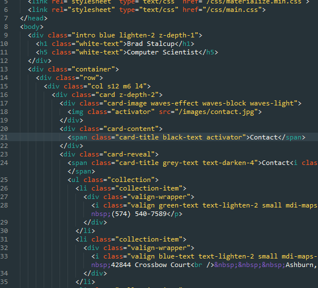Click closing </li> tag on line 30
The width and height of the screenshot is (318, 288).
[85, 231]
